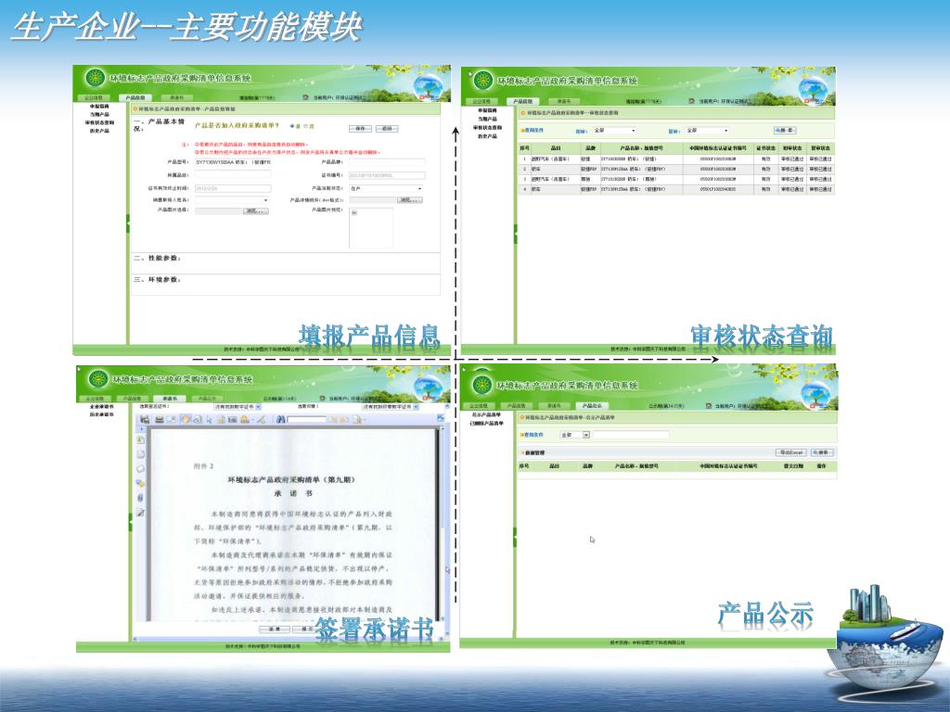Open the topmost icon in PDF side strip
This screenshot has height=712, width=950.
coord(141,439)
